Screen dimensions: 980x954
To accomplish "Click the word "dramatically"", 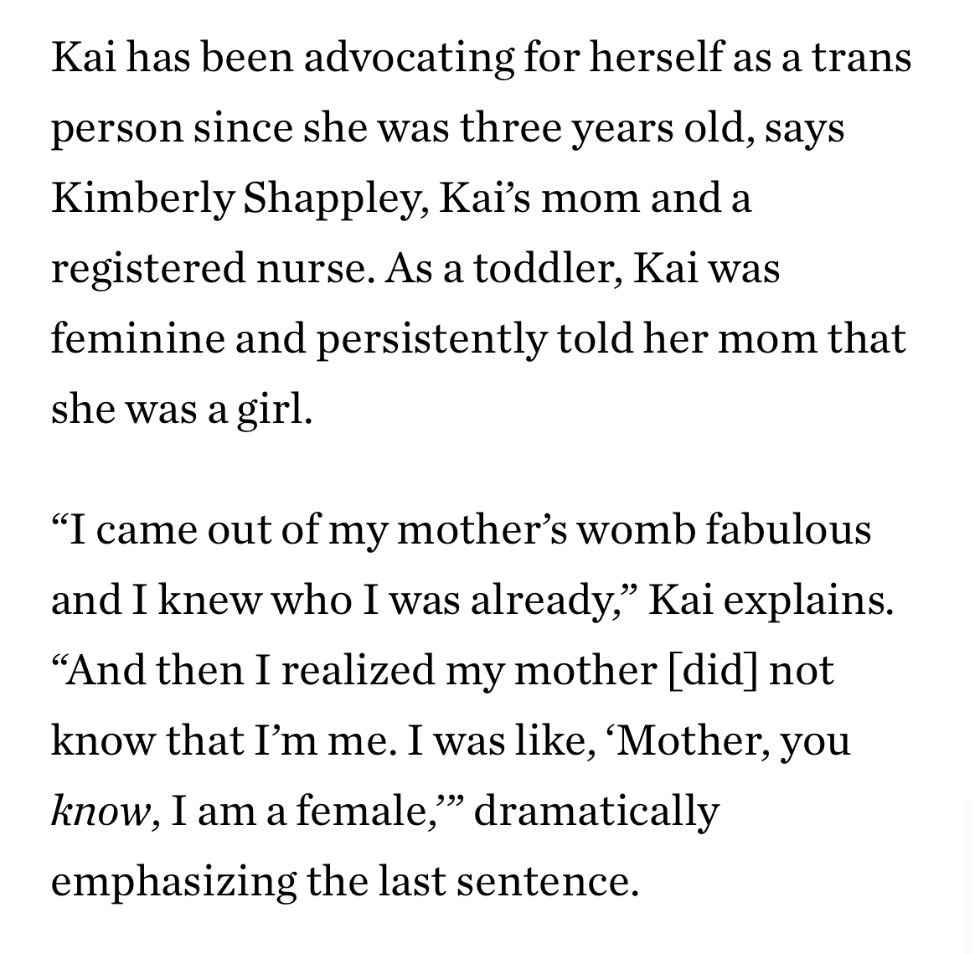I will (x=596, y=811).
